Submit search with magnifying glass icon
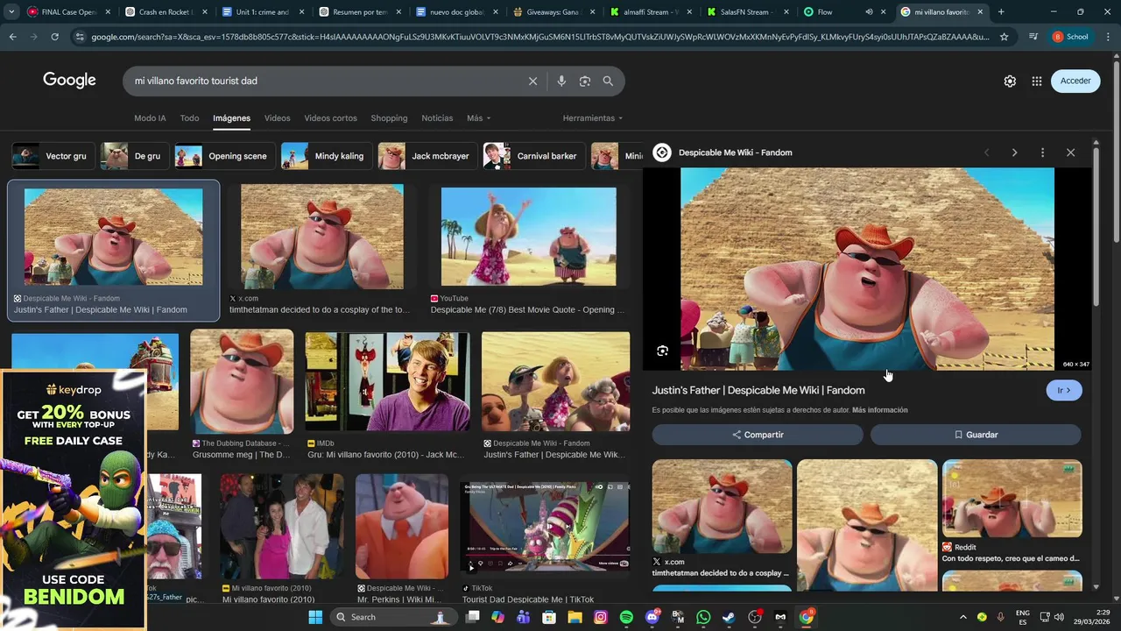Image resolution: width=1121 pixels, height=631 pixels. 608,81
